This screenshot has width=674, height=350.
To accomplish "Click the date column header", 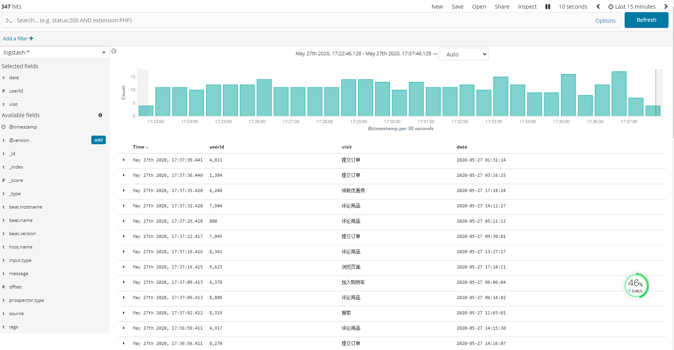I will coord(462,147).
